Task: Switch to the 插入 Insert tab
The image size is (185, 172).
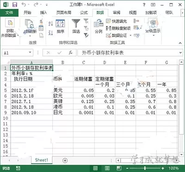Action: pyautogui.click(x=43, y=13)
